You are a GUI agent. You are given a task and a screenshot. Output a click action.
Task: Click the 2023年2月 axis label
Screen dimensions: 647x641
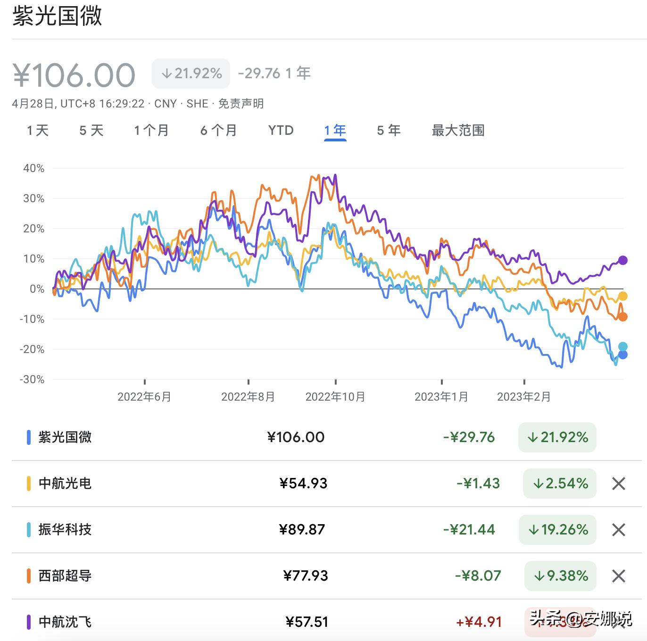(x=524, y=397)
